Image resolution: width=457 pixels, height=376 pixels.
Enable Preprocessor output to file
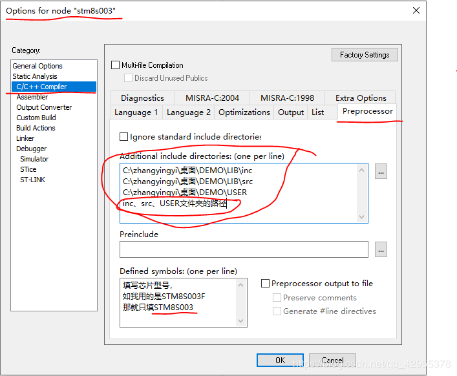265,284
